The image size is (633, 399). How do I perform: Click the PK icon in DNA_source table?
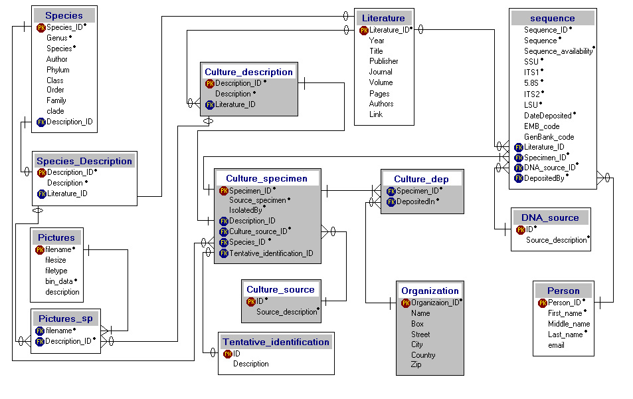pyautogui.click(x=520, y=229)
